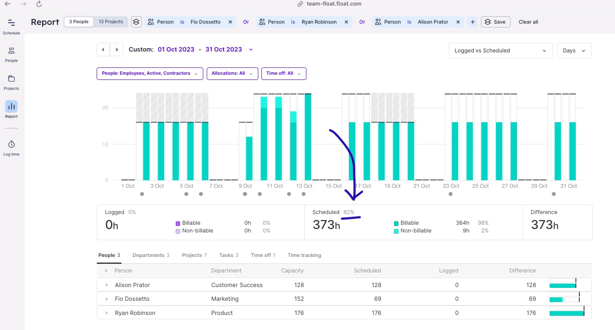
Task: Select the 3 People toggle
Action: click(78, 21)
